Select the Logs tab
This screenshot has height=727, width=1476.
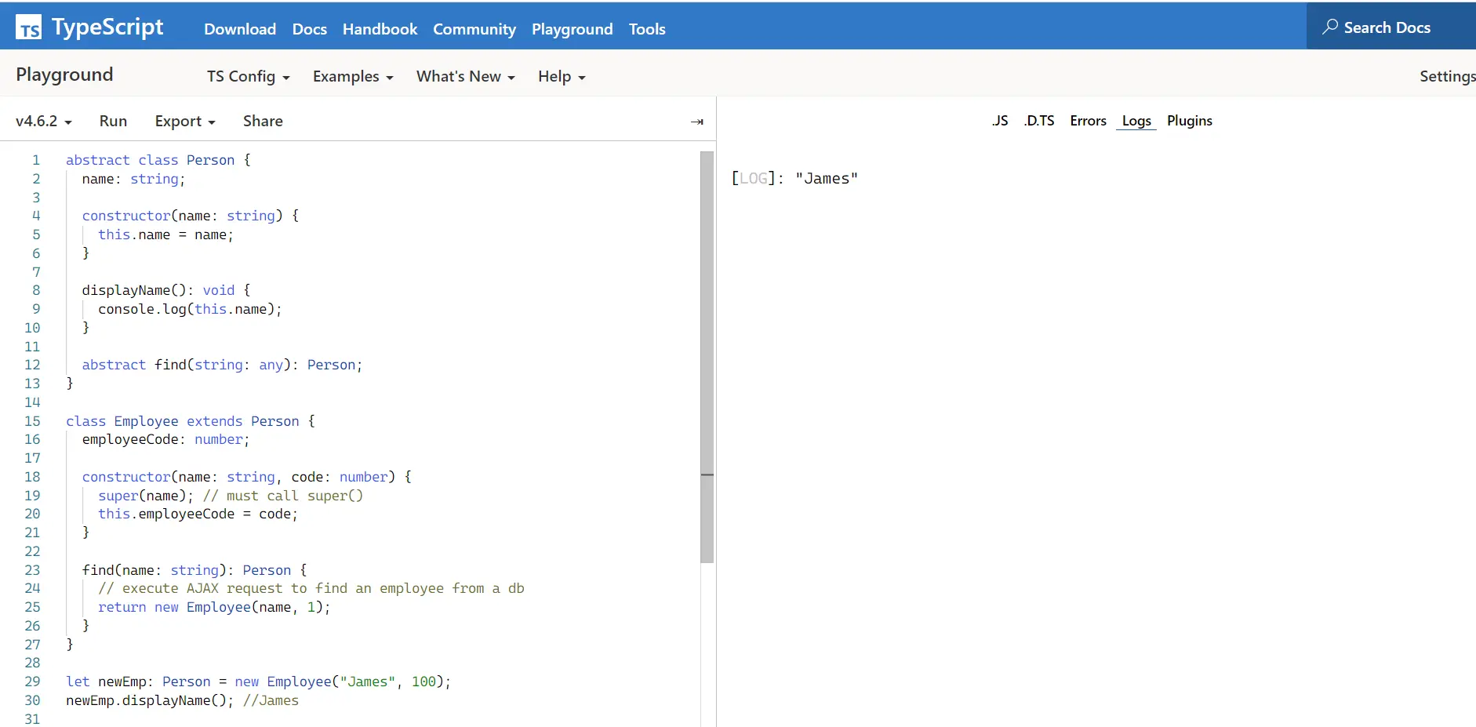(x=1136, y=121)
